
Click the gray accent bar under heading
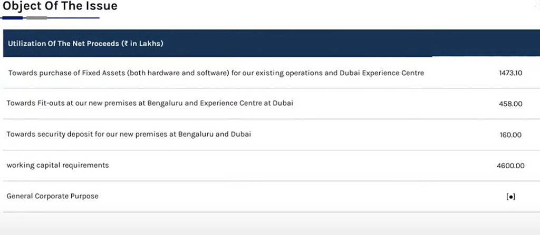[x=36, y=18]
